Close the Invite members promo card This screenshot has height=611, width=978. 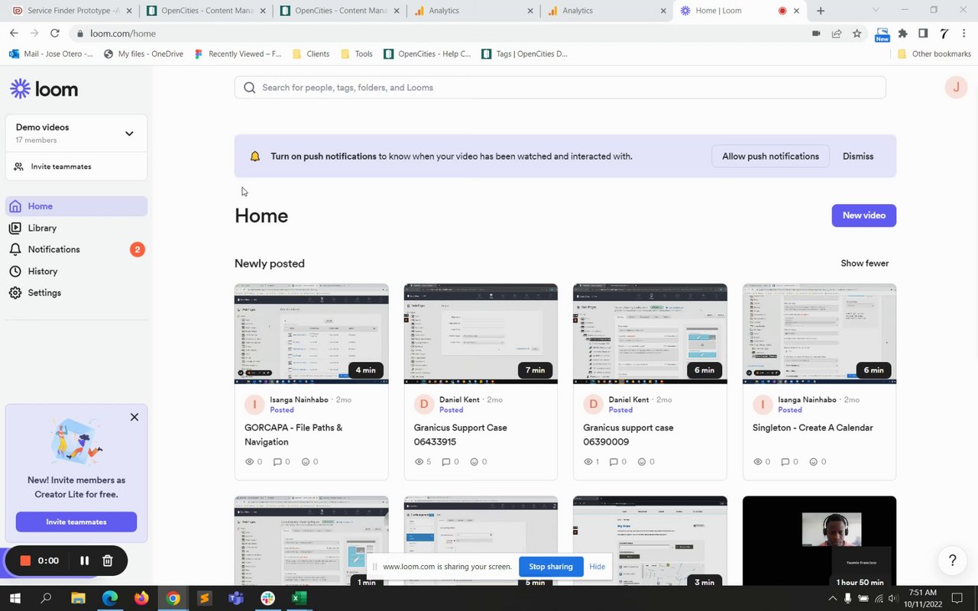pyautogui.click(x=134, y=417)
